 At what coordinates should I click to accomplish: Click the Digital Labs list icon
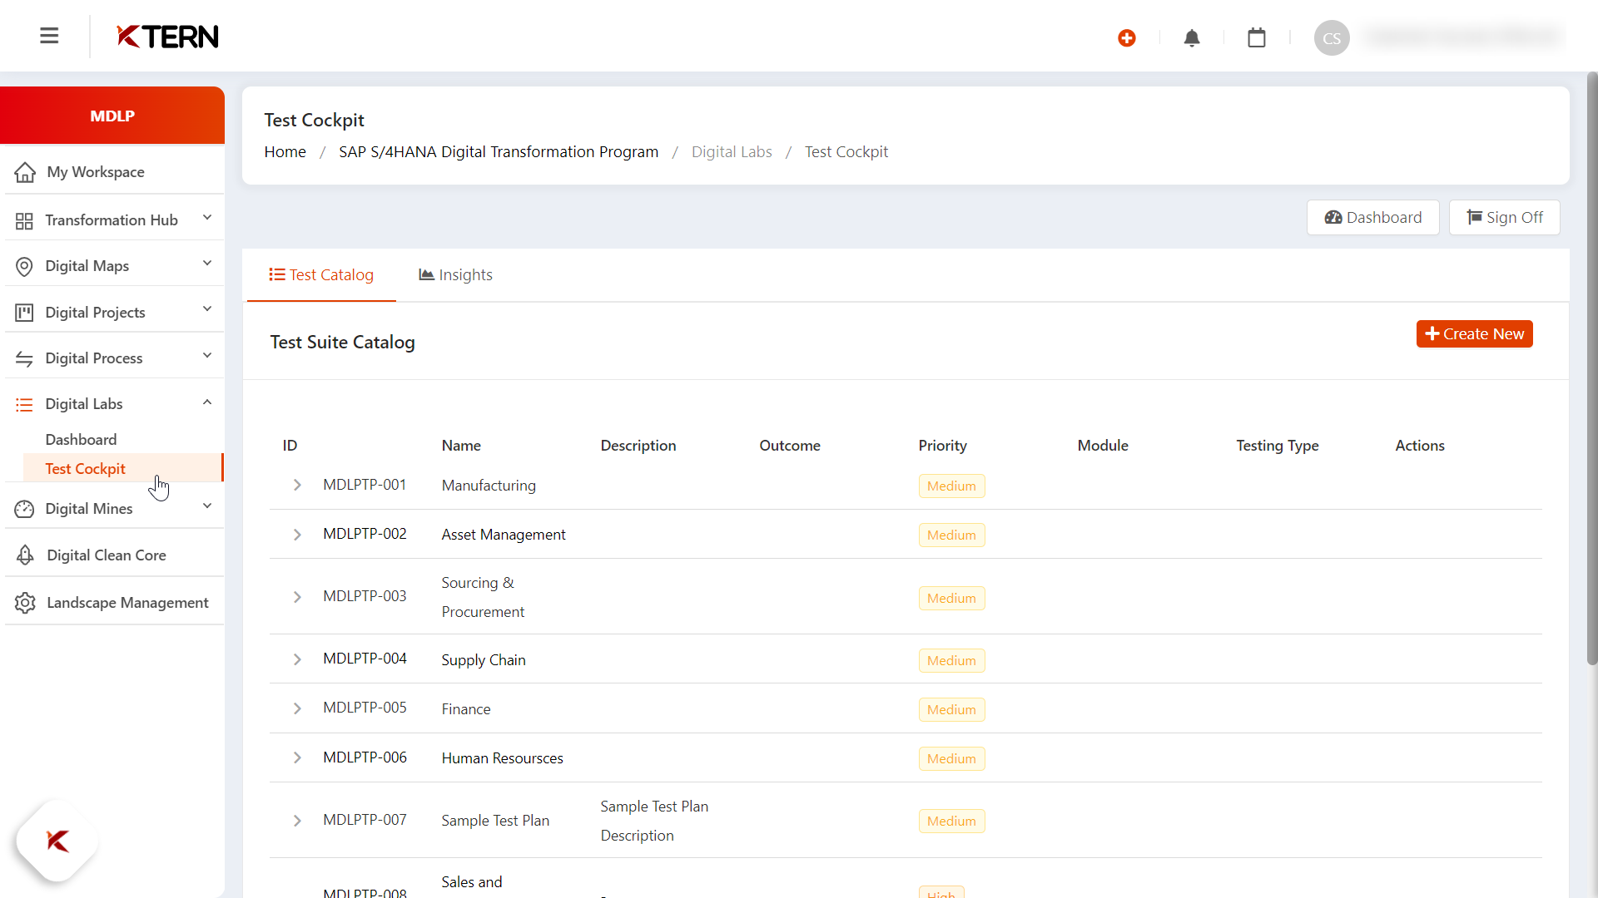[x=24, y=404]
